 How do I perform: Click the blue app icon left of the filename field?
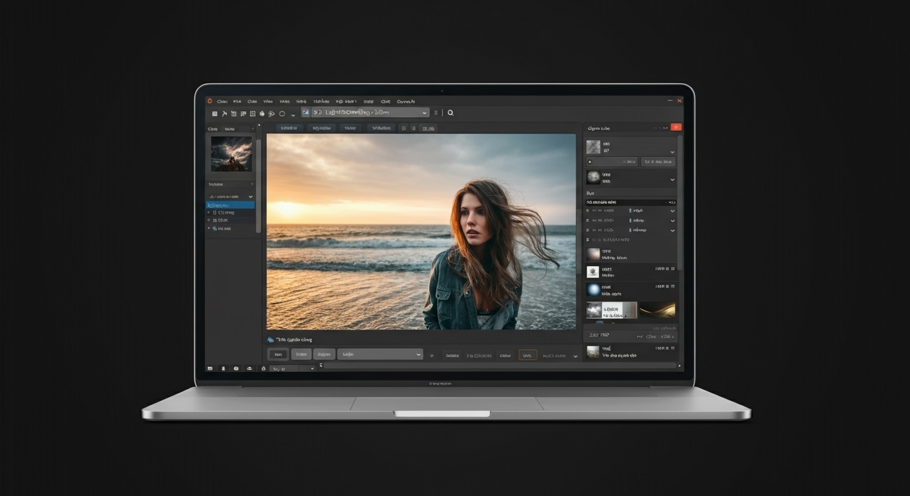pyautogui.click(x=306, y=112)
